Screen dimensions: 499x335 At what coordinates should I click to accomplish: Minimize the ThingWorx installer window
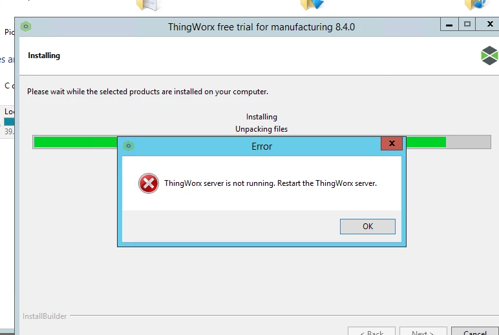click(449, 25)
